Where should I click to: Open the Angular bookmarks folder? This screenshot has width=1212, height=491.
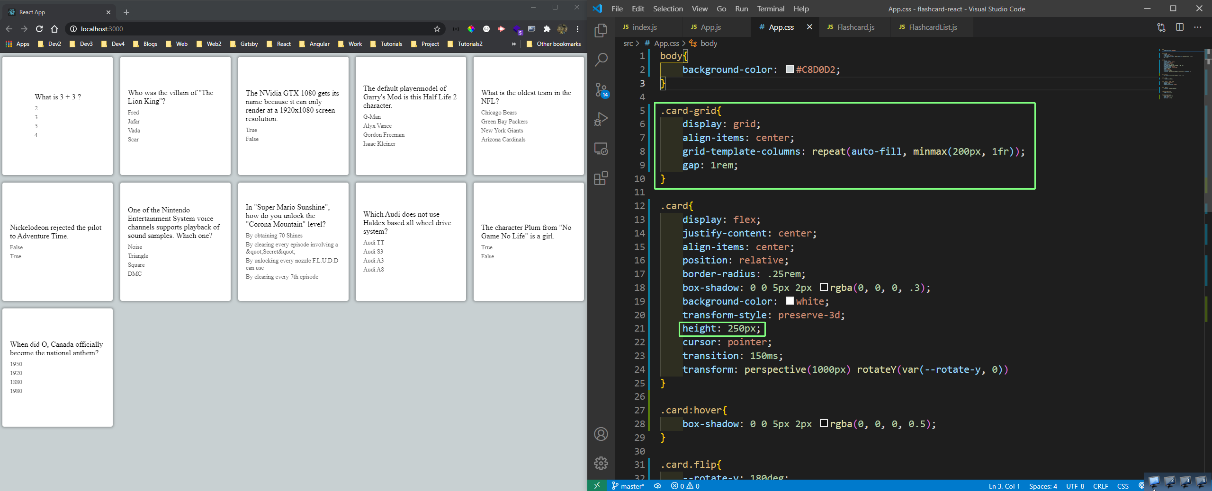tap(314, 44)
